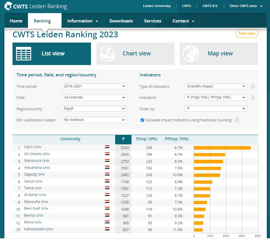Click help icon for fractional counting

[237, 120]
